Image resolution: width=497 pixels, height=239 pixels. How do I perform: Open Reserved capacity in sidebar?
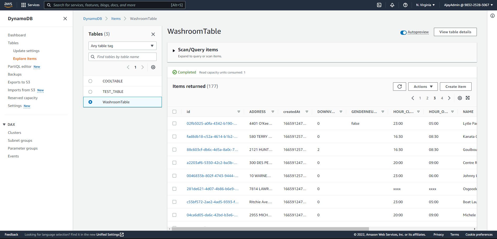tap(23, 98)
